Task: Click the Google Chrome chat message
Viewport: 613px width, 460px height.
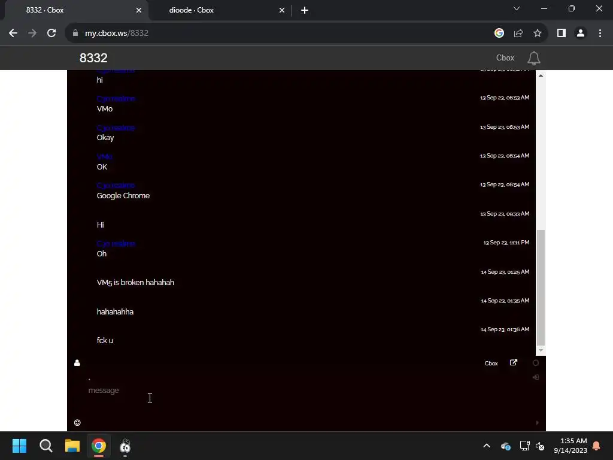Action: 123,196
